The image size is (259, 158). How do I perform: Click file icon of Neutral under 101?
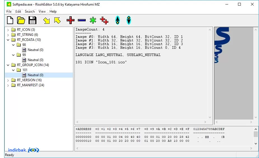tap(24, 75)
